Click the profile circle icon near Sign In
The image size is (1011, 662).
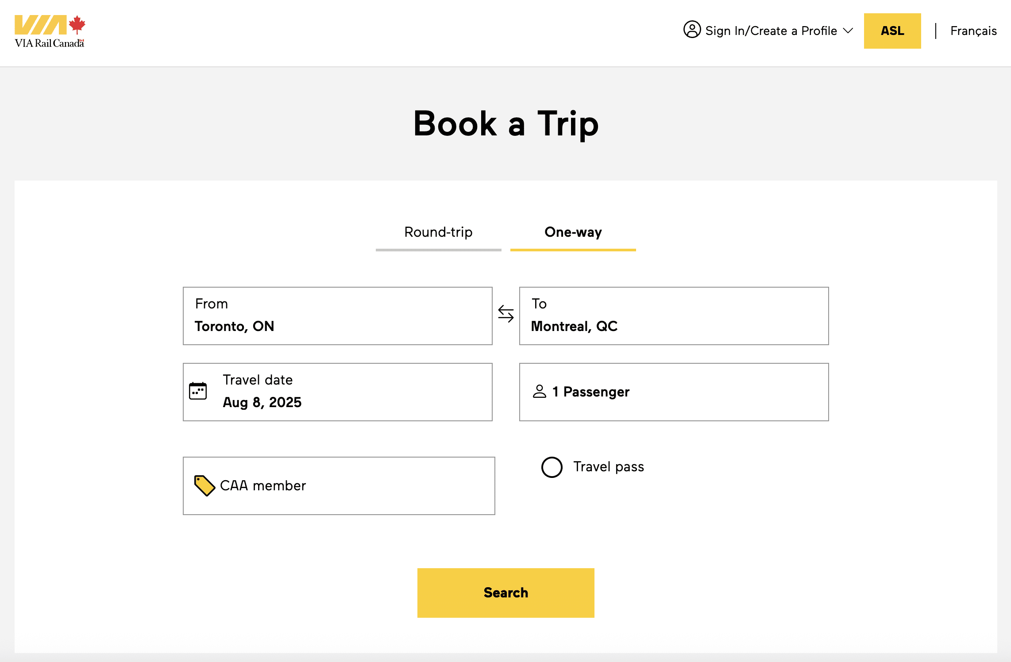click(692, 30)
